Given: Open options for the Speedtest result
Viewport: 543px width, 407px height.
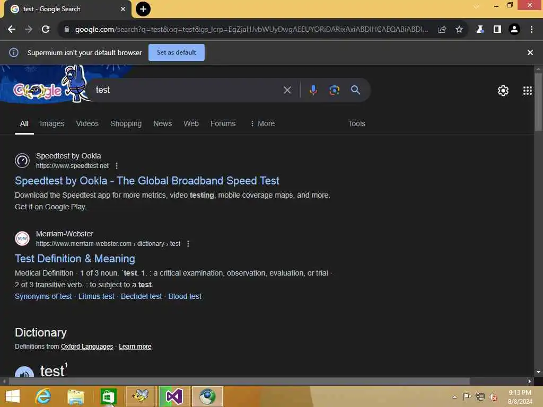Looking at the screenshot, I should pyautogui.click(x=117, y=166).
